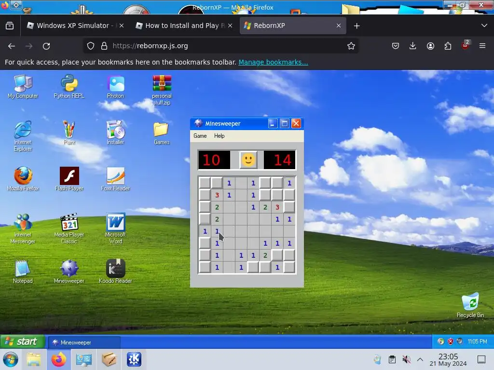Click the Minesweeper smiley face reset button
The image size is (494, 370).
[248, 160]
